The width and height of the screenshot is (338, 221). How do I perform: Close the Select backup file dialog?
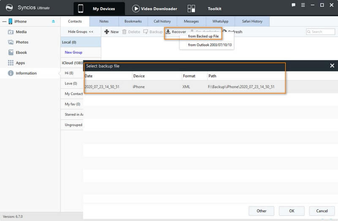332,66
